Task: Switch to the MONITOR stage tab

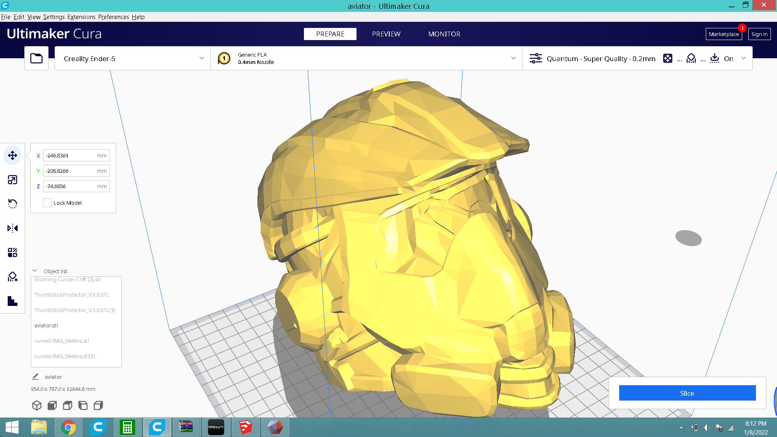Action: click(x=444, y=34)
